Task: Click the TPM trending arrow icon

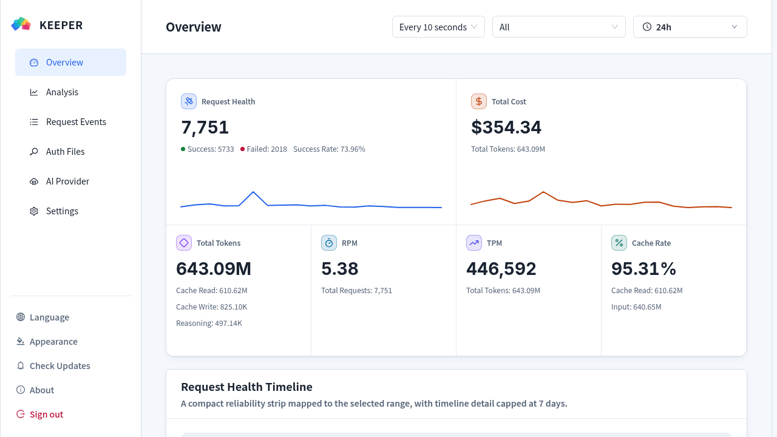Action: 474,243
